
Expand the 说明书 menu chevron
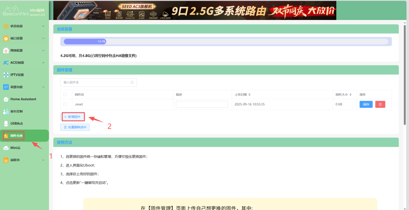pos(43,160)
